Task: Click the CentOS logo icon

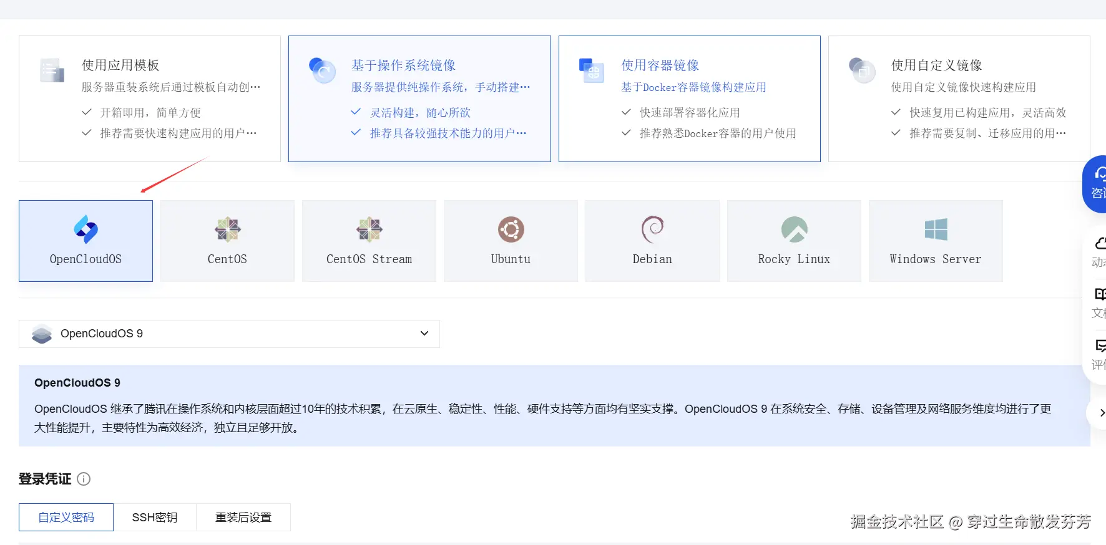Action: pyautogui.click(x=227, y=229)
